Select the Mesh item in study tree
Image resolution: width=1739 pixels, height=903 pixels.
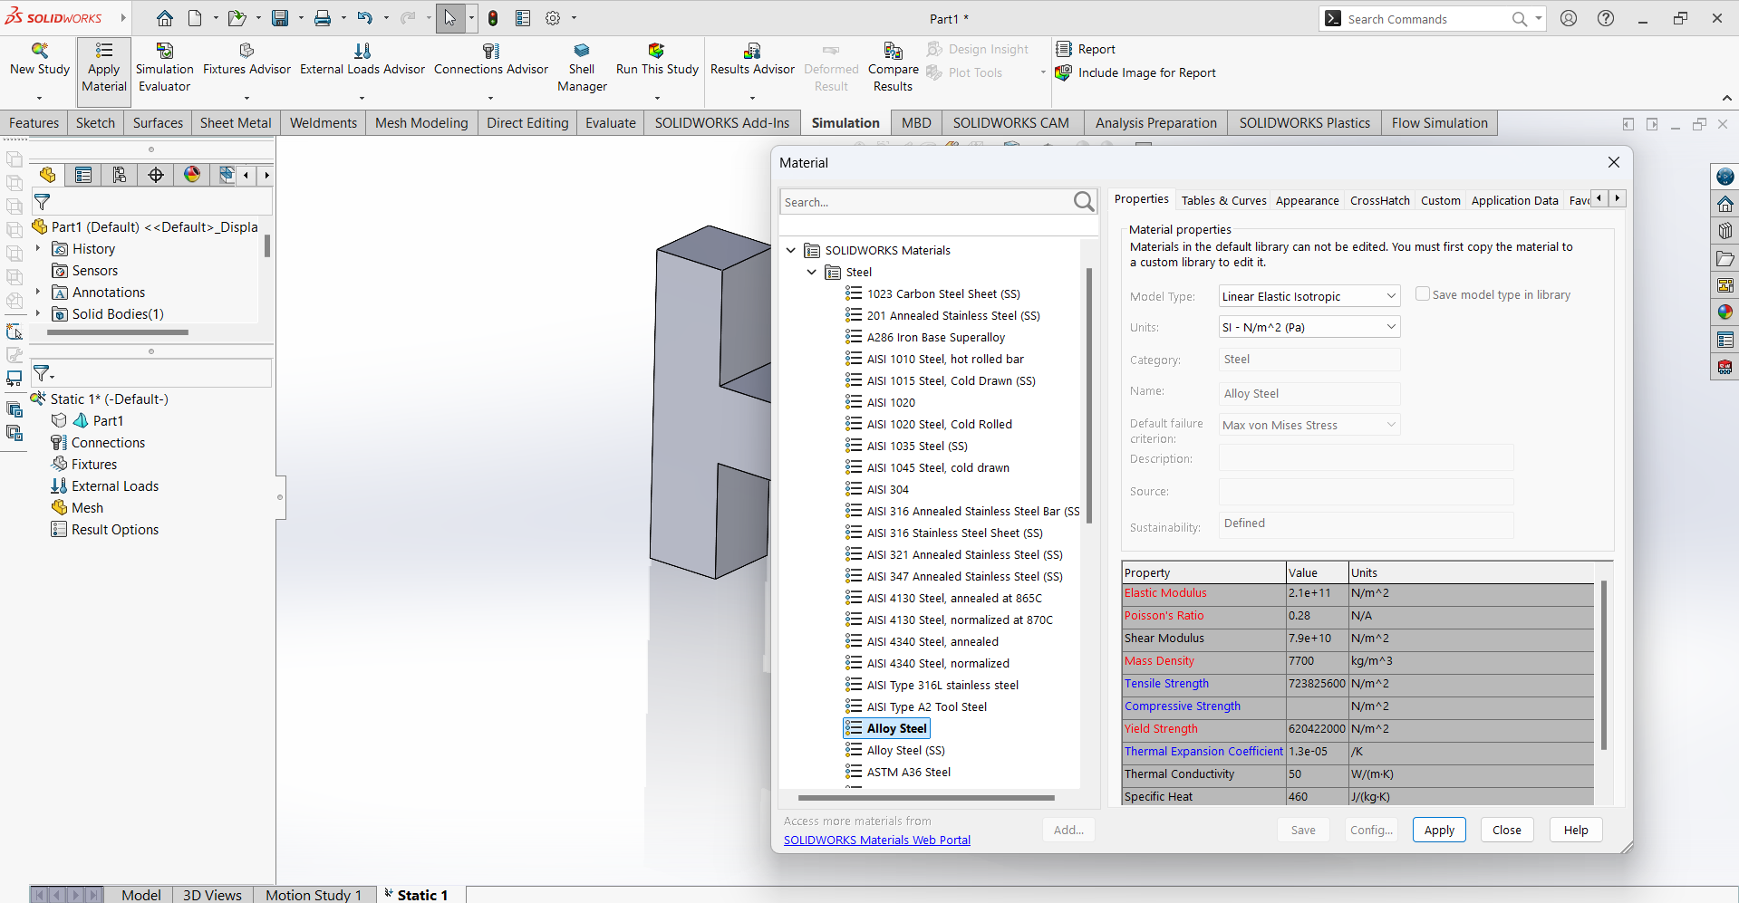pos(87,507)
